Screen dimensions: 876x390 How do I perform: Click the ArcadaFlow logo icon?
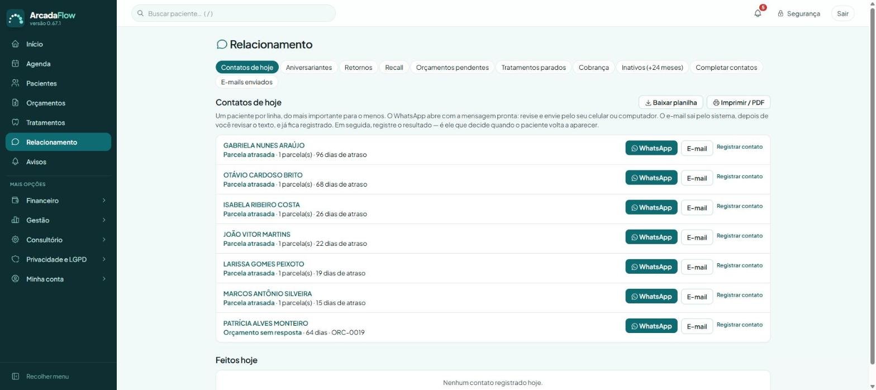[16, 18]
